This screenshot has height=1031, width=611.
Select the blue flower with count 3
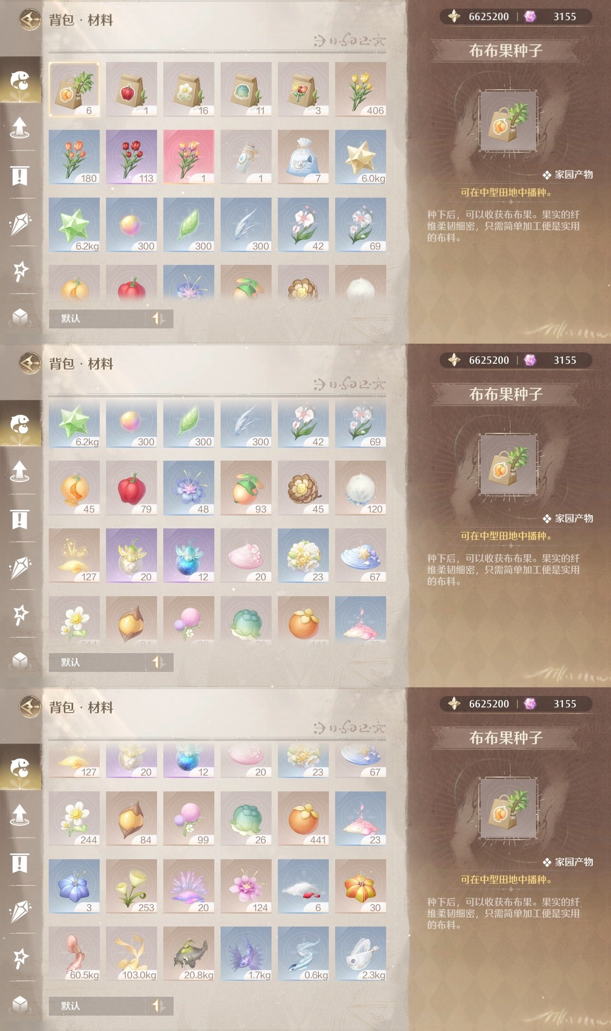(74, 886)
